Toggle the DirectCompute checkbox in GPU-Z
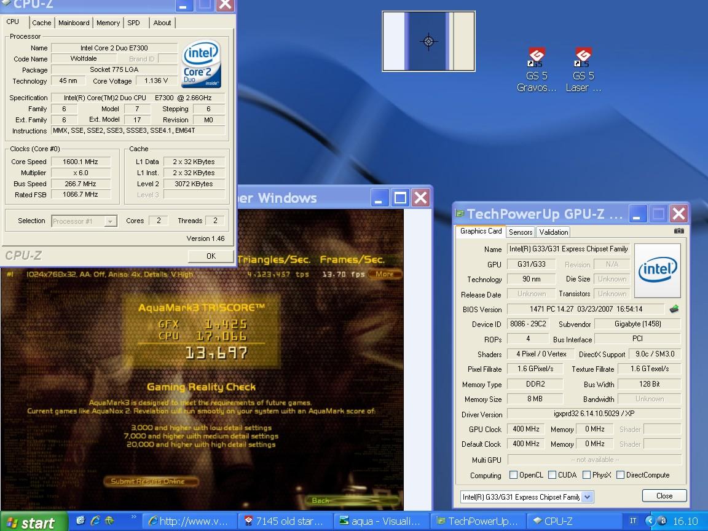Screen dimensions: 708x531 click(x=620, y=475)
